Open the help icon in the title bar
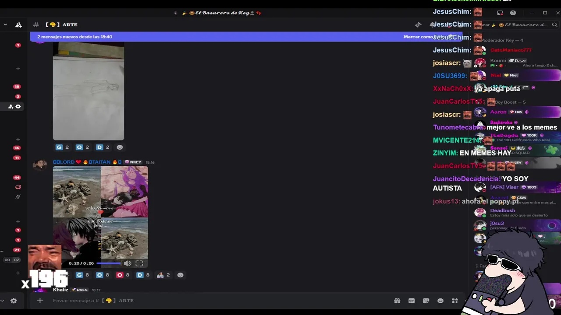 (513, 13)
